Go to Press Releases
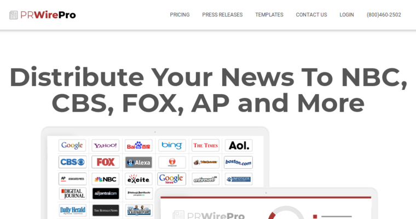 coord(222,15)
